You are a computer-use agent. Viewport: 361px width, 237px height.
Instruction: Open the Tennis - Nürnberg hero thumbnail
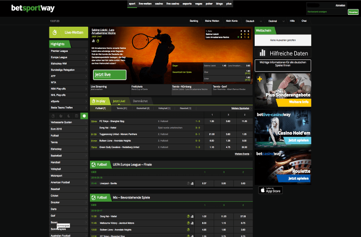click(x=191, y=90)
